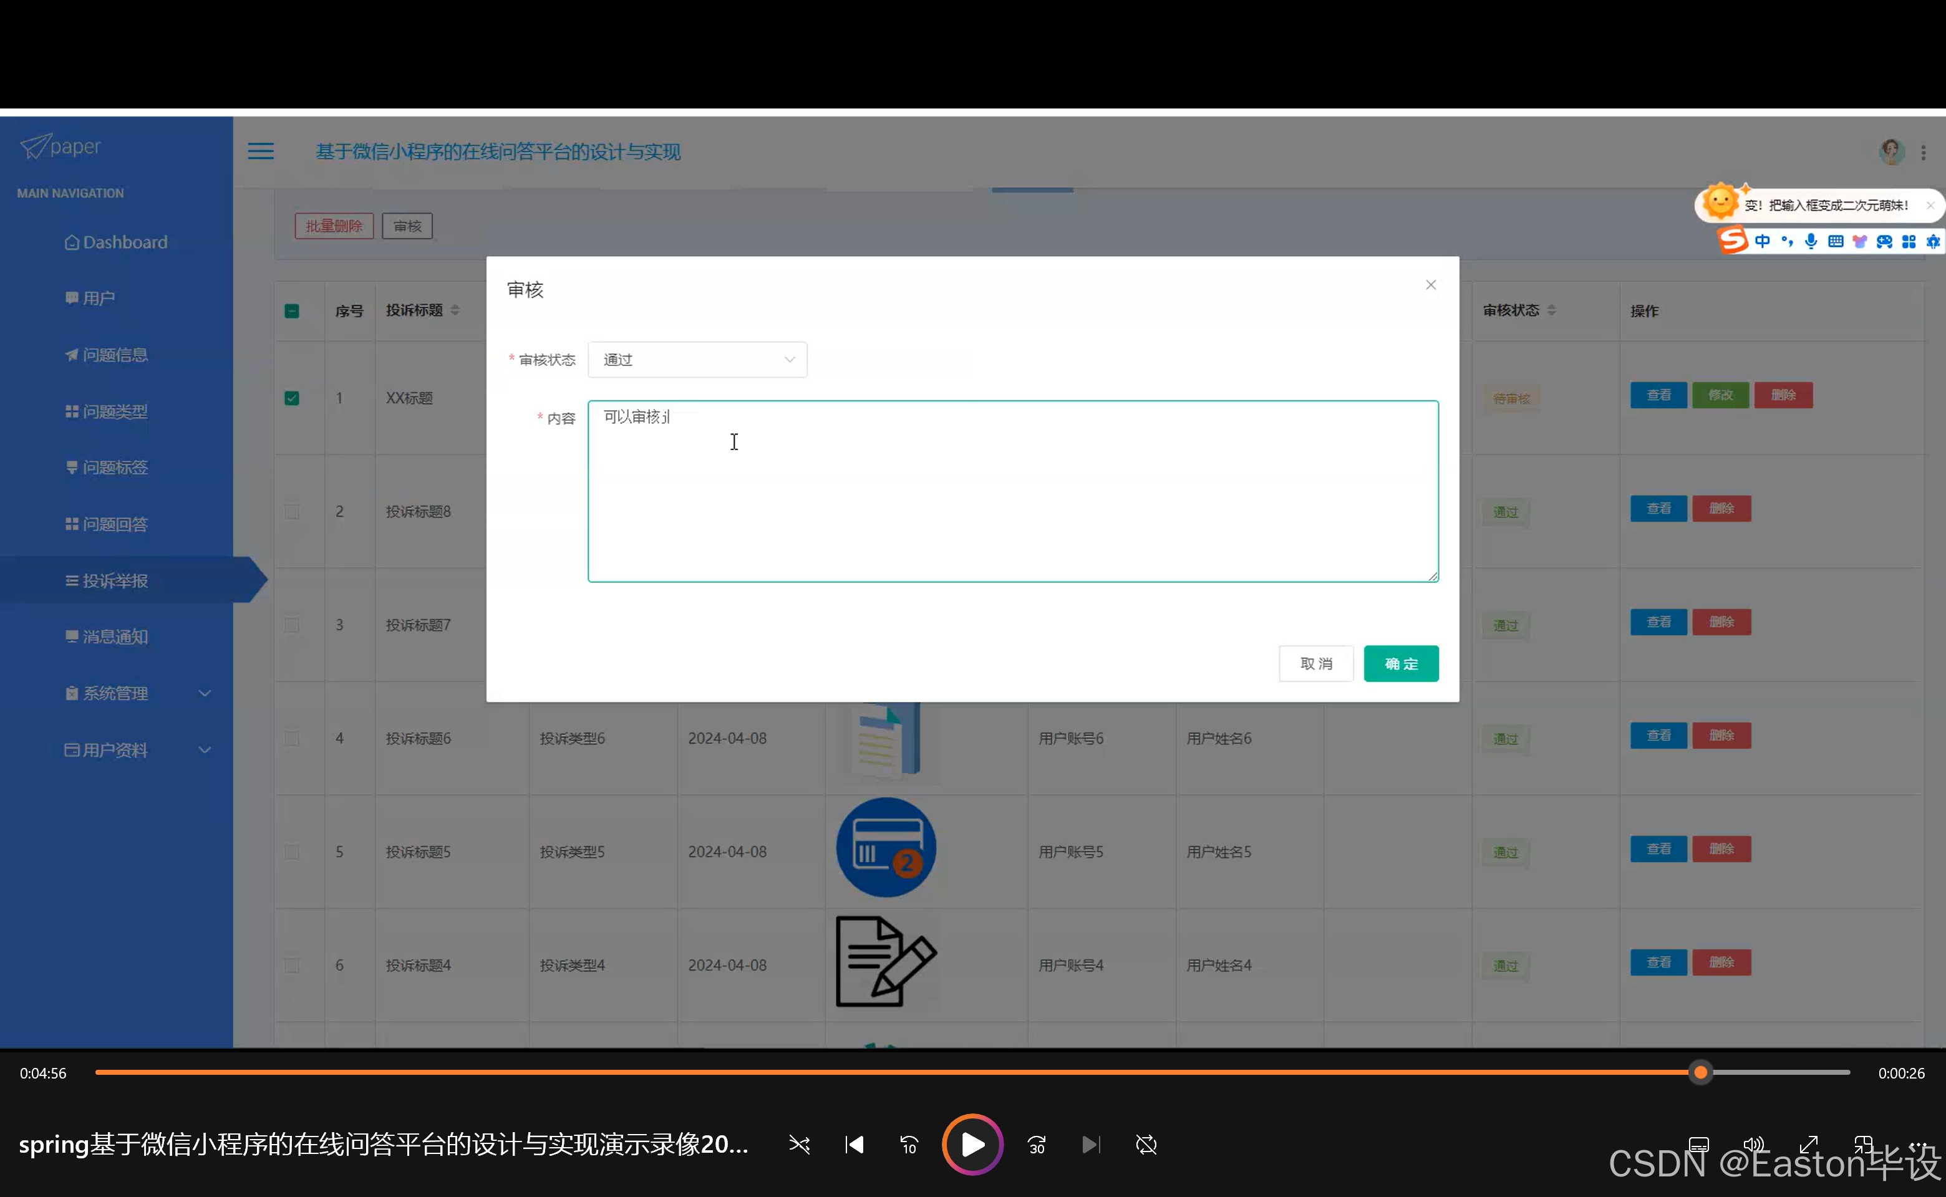Screen dimensions: 1946x1197
Task: Go to Dashboard in the sidebar
Action: [124, 243]
